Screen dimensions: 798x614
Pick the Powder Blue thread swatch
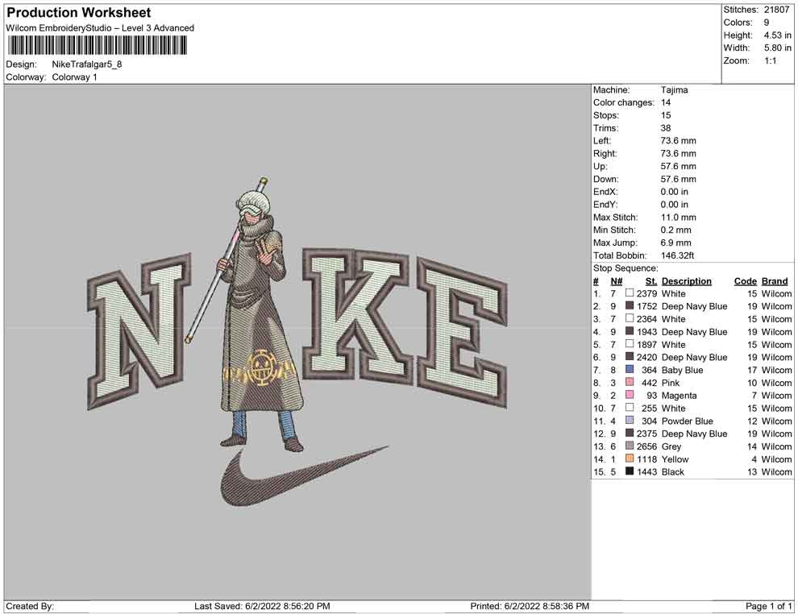[x=630, y=421]
